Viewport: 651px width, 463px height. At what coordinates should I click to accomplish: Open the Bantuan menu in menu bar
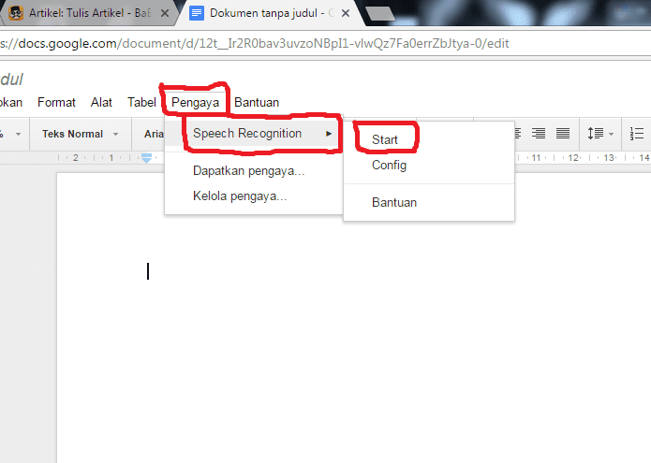point(257,102)
